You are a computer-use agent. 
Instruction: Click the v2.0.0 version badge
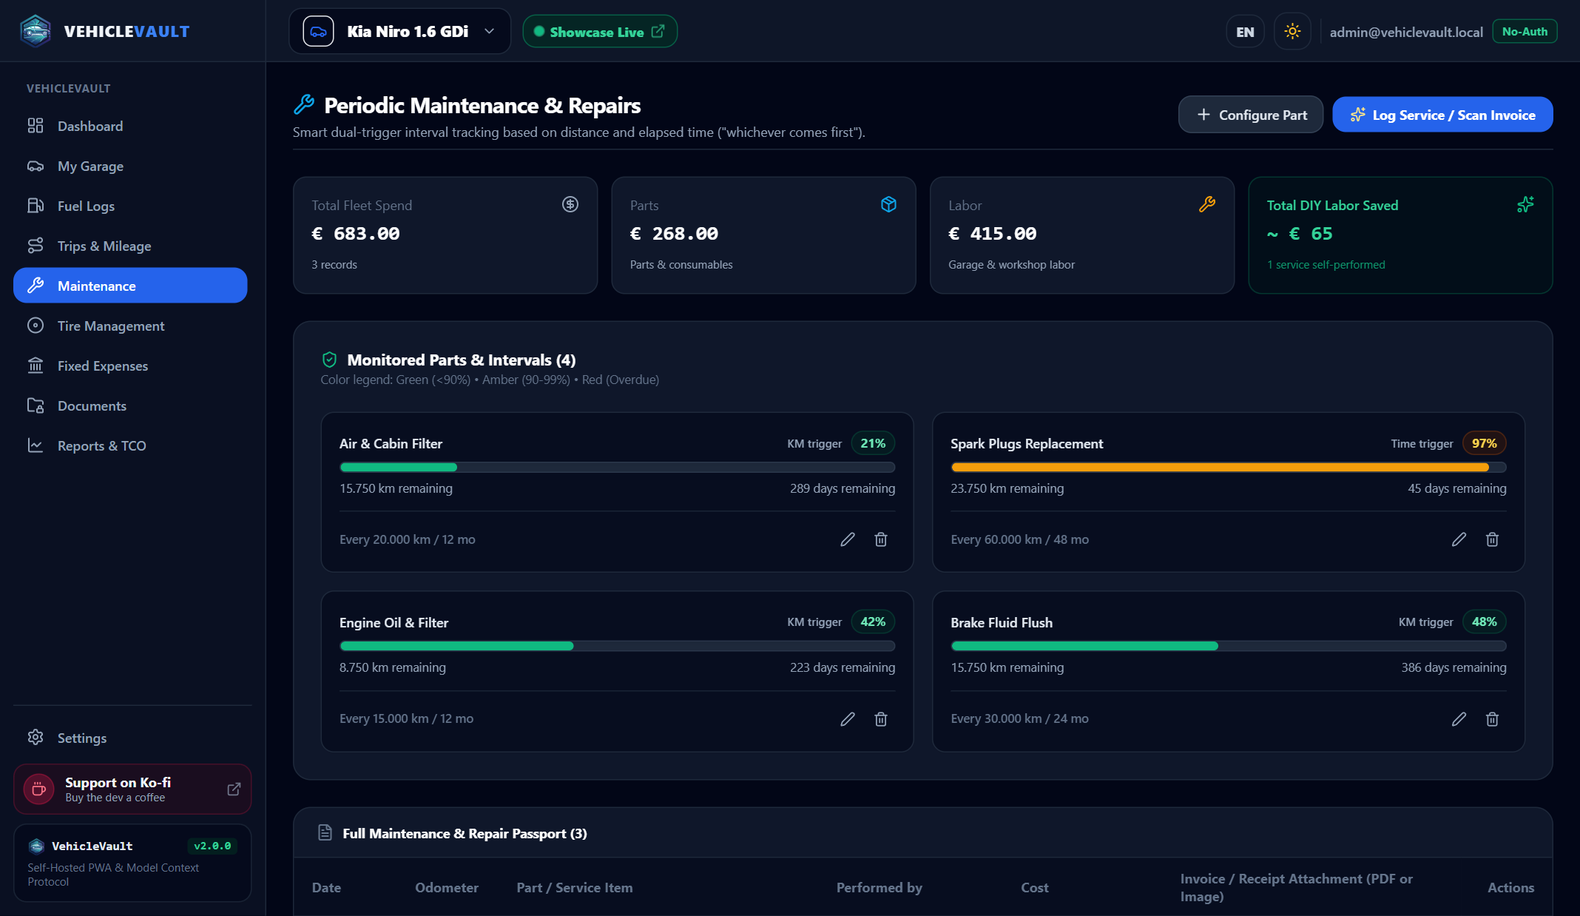point(212,846)
